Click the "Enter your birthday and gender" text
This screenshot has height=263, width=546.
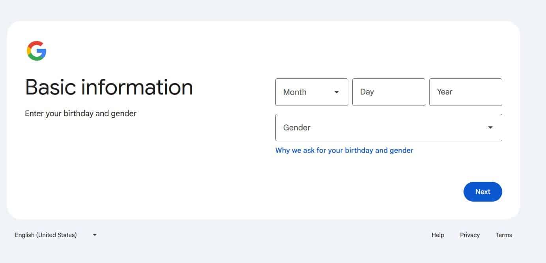coord(80,114)
